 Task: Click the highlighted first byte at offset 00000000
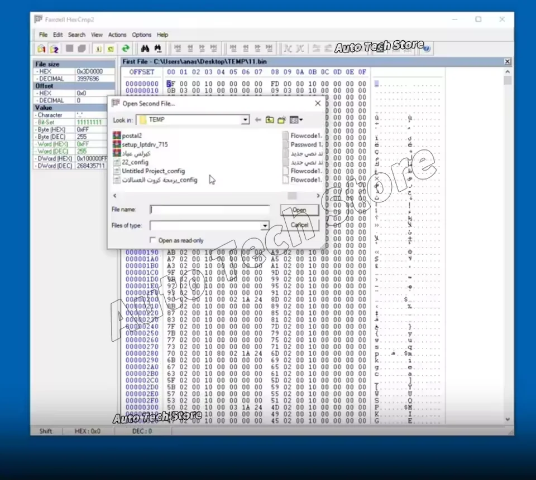171,84
